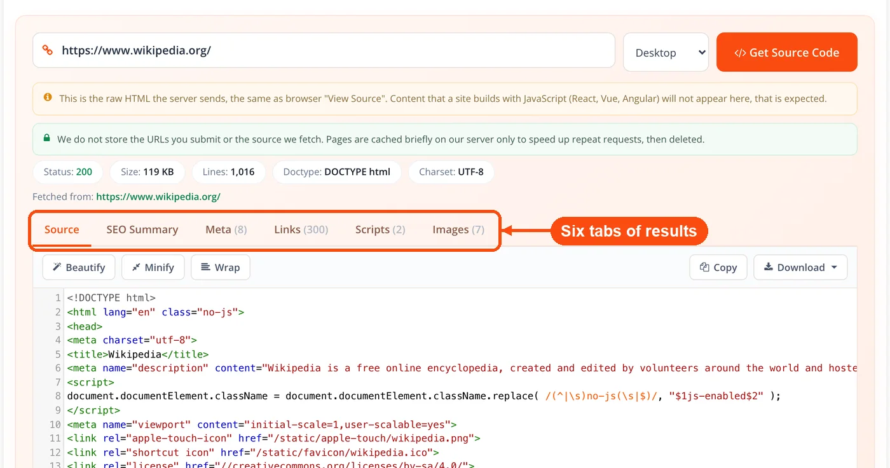The height and width of the screenshot is (468, 890).
Task: Click the meta charset utf-8 code line
Action: click(132, 340)
